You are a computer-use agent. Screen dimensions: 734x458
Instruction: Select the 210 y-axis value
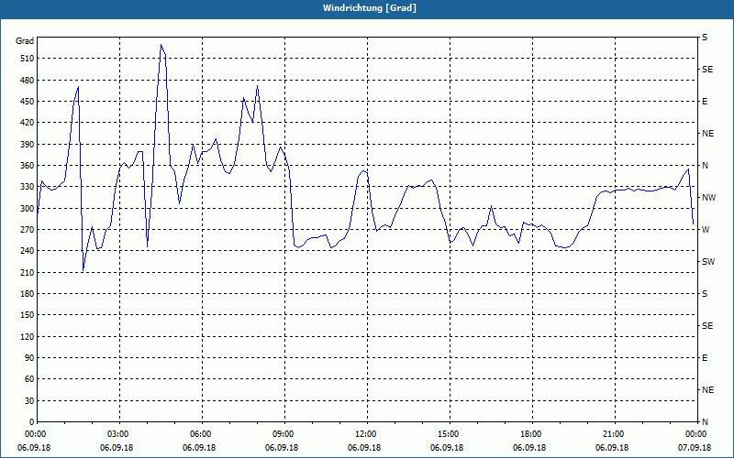point(28,272)
